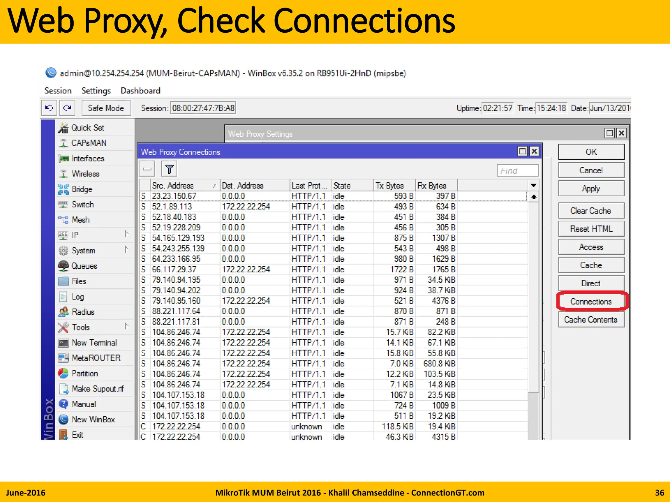Open the Settings menu
Viewport: 670px width, 502px height.
(96, 91)
